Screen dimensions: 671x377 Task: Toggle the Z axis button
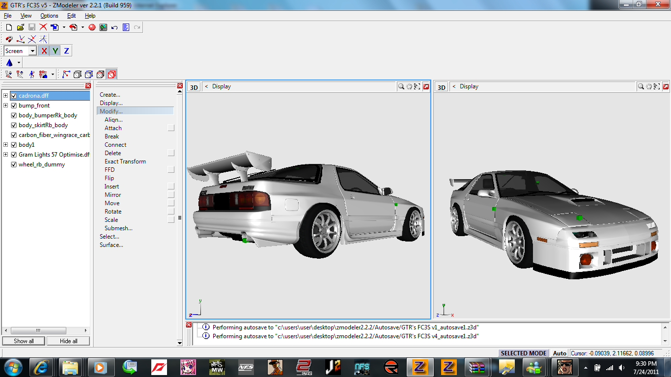pyautogui.click(x=66, y=51)
